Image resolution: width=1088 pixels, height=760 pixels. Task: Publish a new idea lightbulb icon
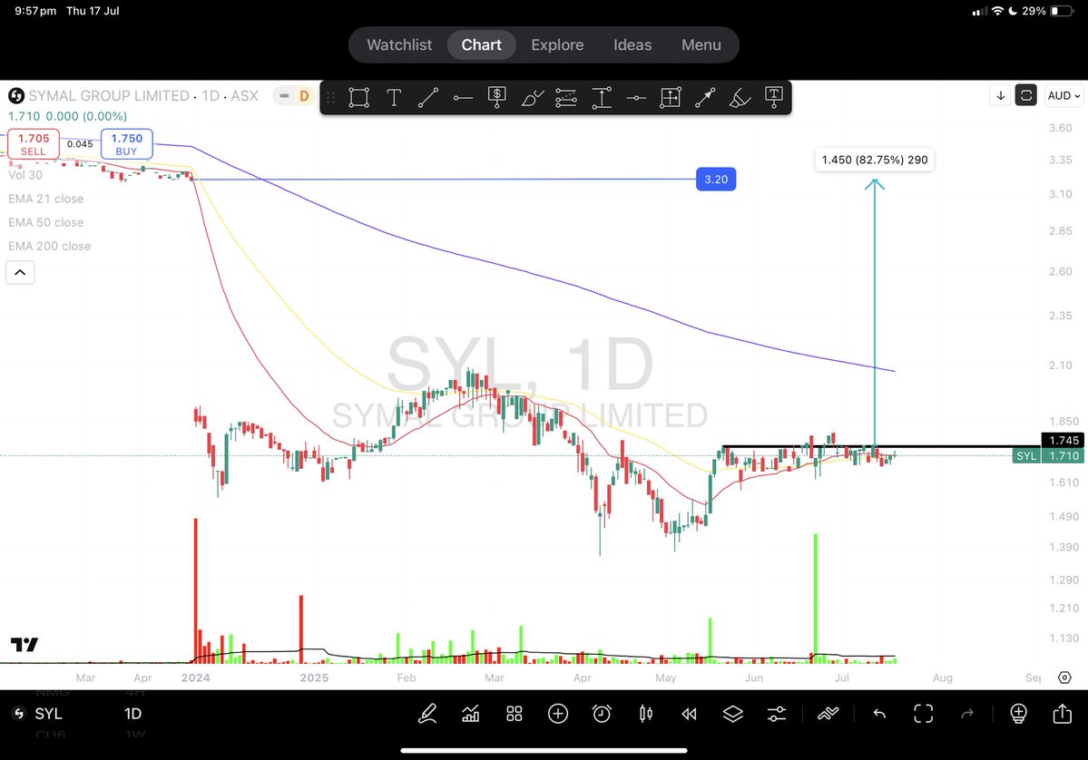tap(1018, 713)
